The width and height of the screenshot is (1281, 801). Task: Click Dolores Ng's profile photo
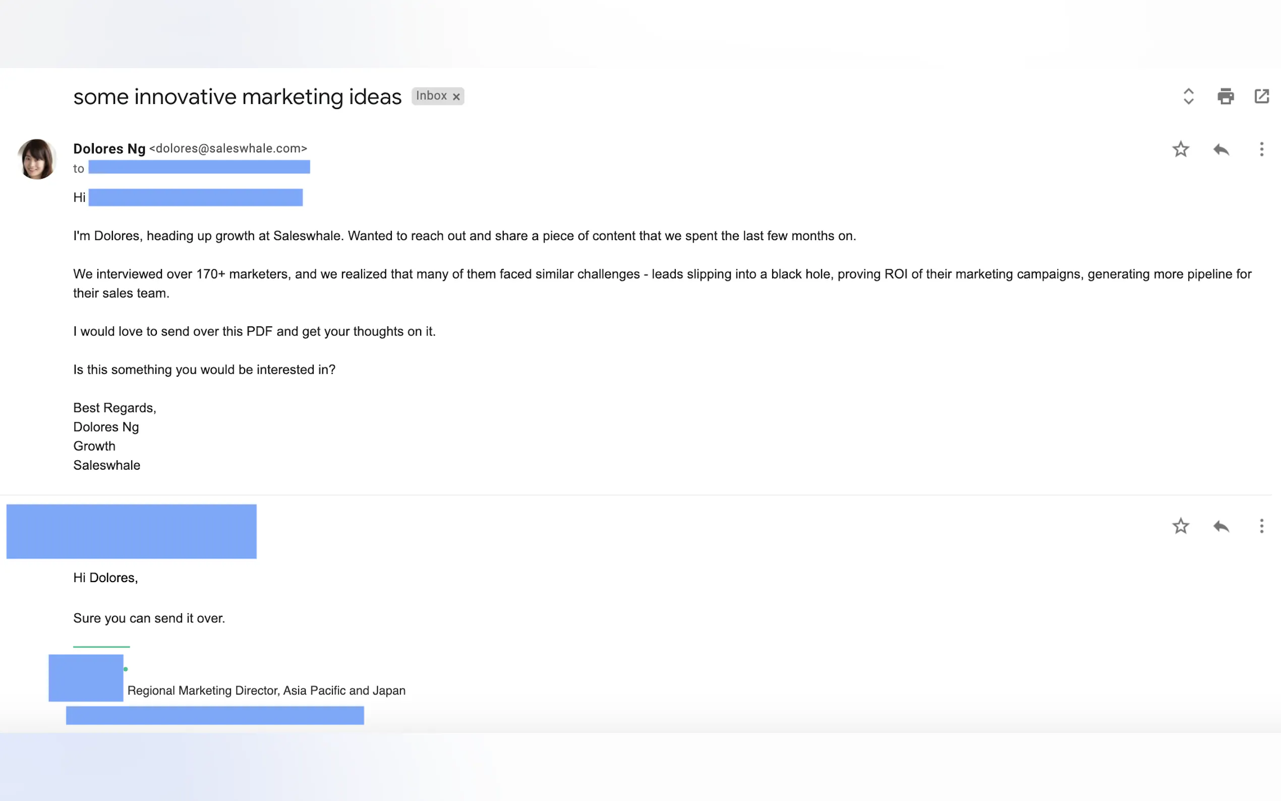(36, 159)
